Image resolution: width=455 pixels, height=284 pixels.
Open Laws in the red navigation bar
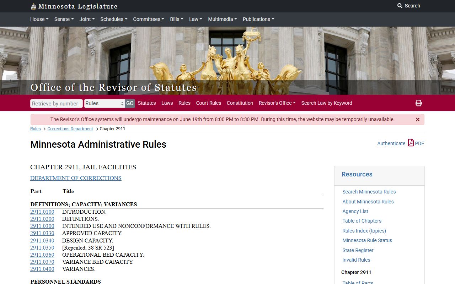click(x=167, y=103)
